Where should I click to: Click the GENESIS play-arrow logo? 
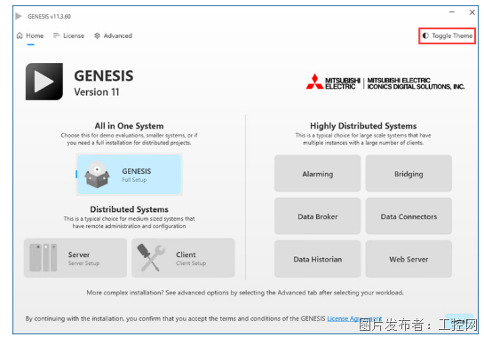(44, 82)
